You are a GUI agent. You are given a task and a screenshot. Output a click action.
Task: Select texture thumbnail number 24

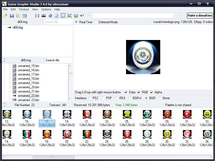point(107,134)
